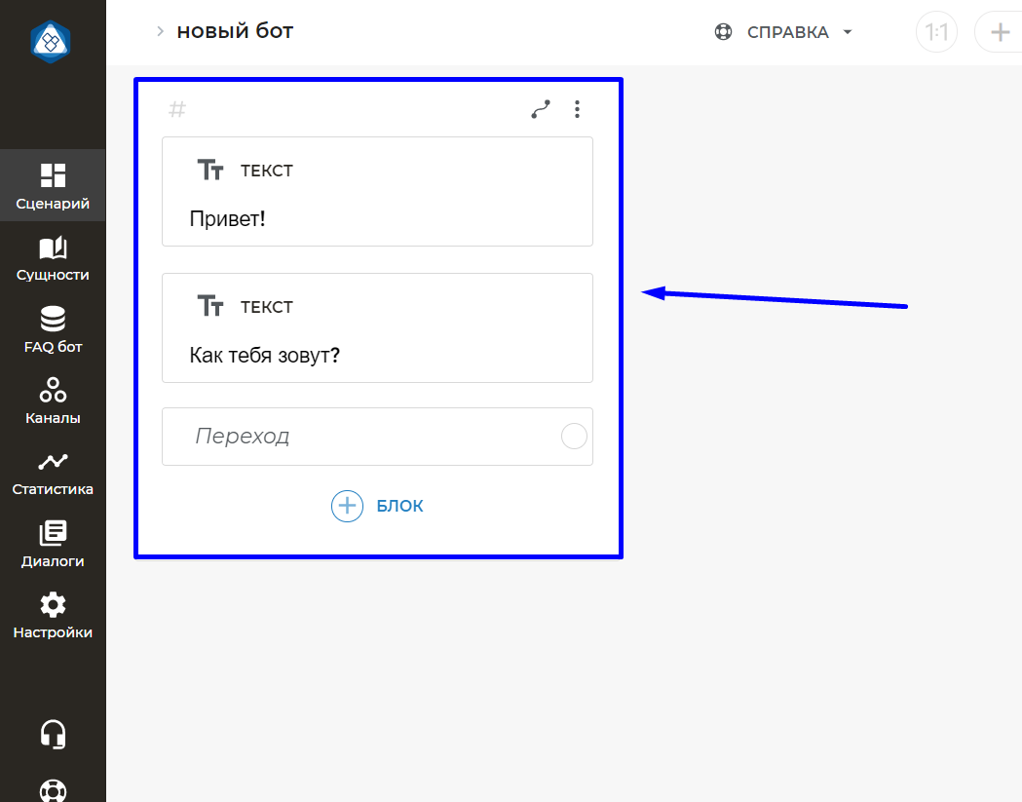Reset zoom with the 1:1 button
This screenshot has width=1022, height=802.
click(936, 33)
